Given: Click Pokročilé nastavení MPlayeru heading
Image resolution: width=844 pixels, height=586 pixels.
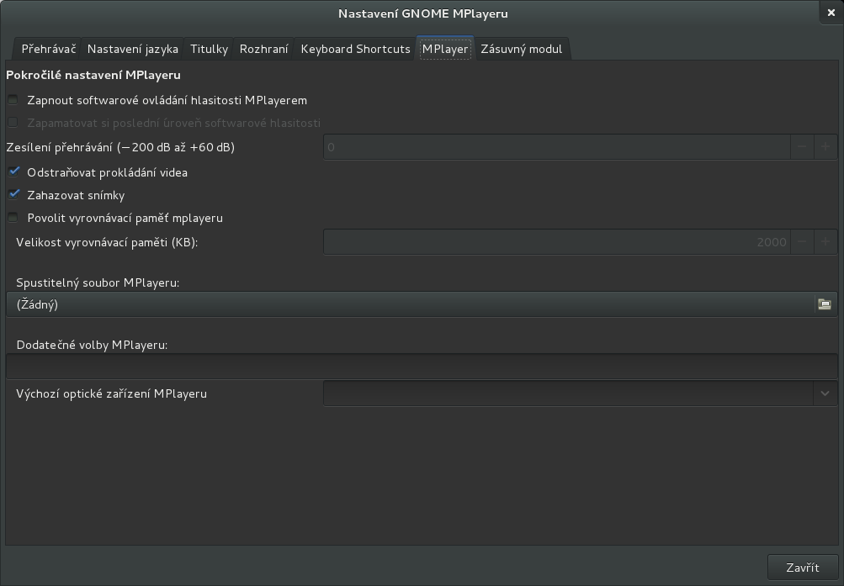Looking at the screenshot, I should [x=93, y=76].
